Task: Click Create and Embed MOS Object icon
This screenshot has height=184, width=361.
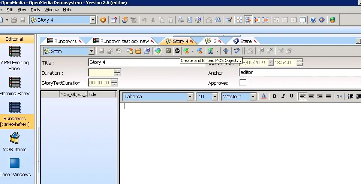Action: click(177, 51)
